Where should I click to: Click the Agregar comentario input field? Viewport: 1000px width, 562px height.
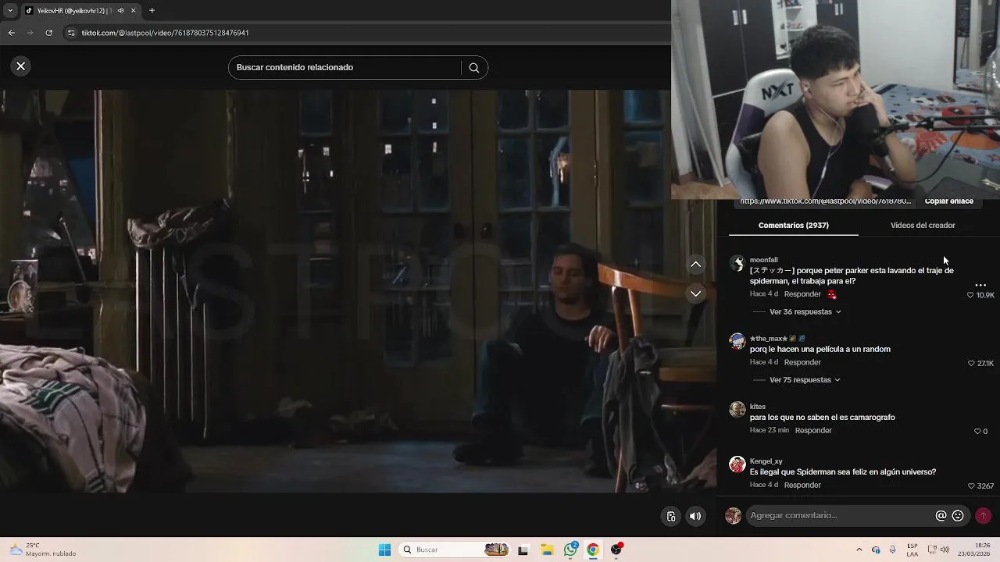click(x=840, y=516)
